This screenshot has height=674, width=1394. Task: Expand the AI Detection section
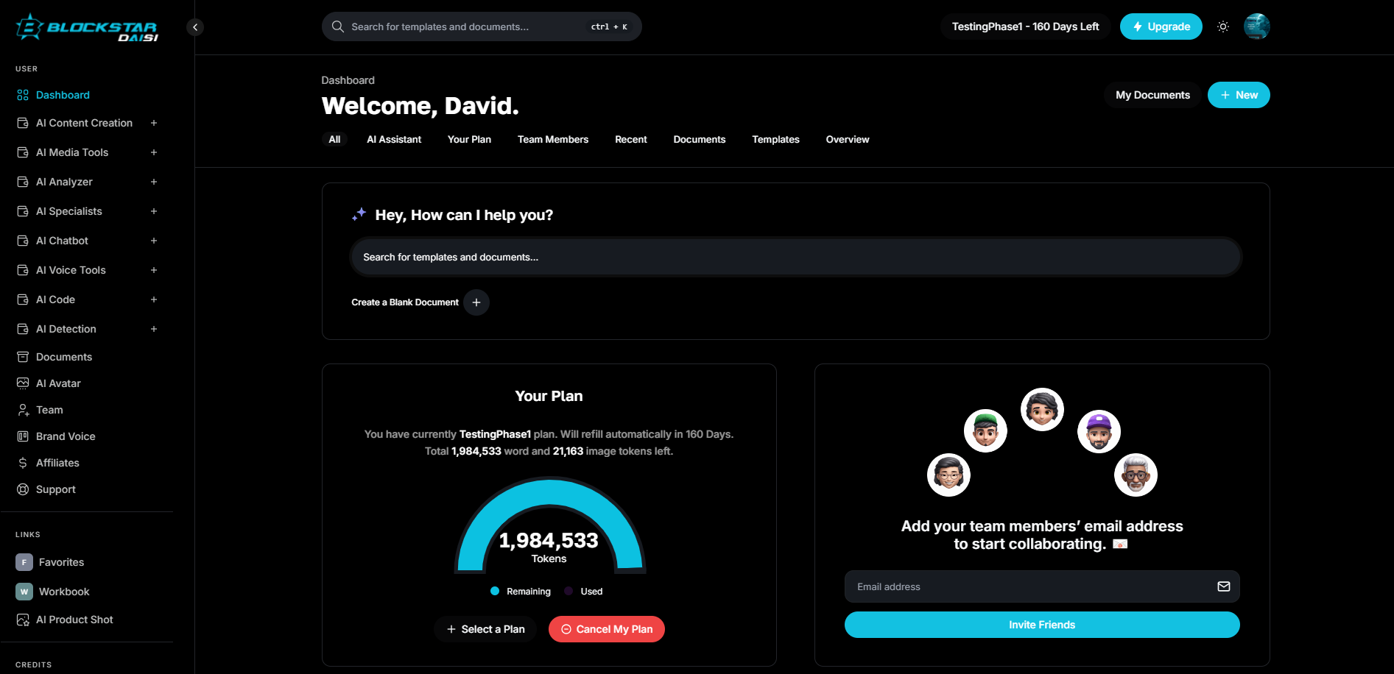[153, 329]
